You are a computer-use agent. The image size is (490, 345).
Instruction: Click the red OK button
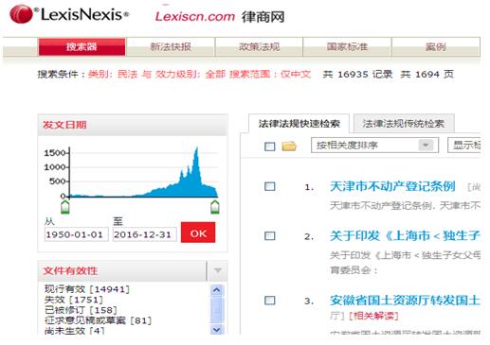(198, 233)
